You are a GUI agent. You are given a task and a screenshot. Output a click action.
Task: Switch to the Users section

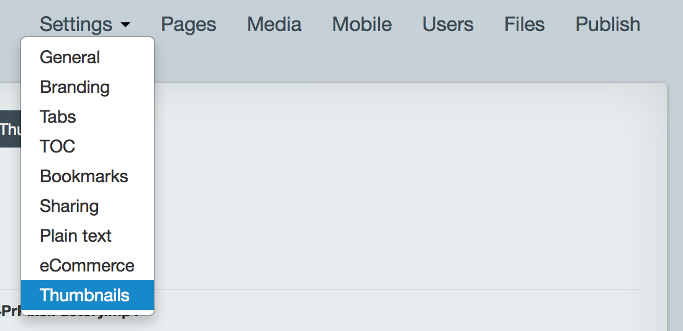coord(448,24)
